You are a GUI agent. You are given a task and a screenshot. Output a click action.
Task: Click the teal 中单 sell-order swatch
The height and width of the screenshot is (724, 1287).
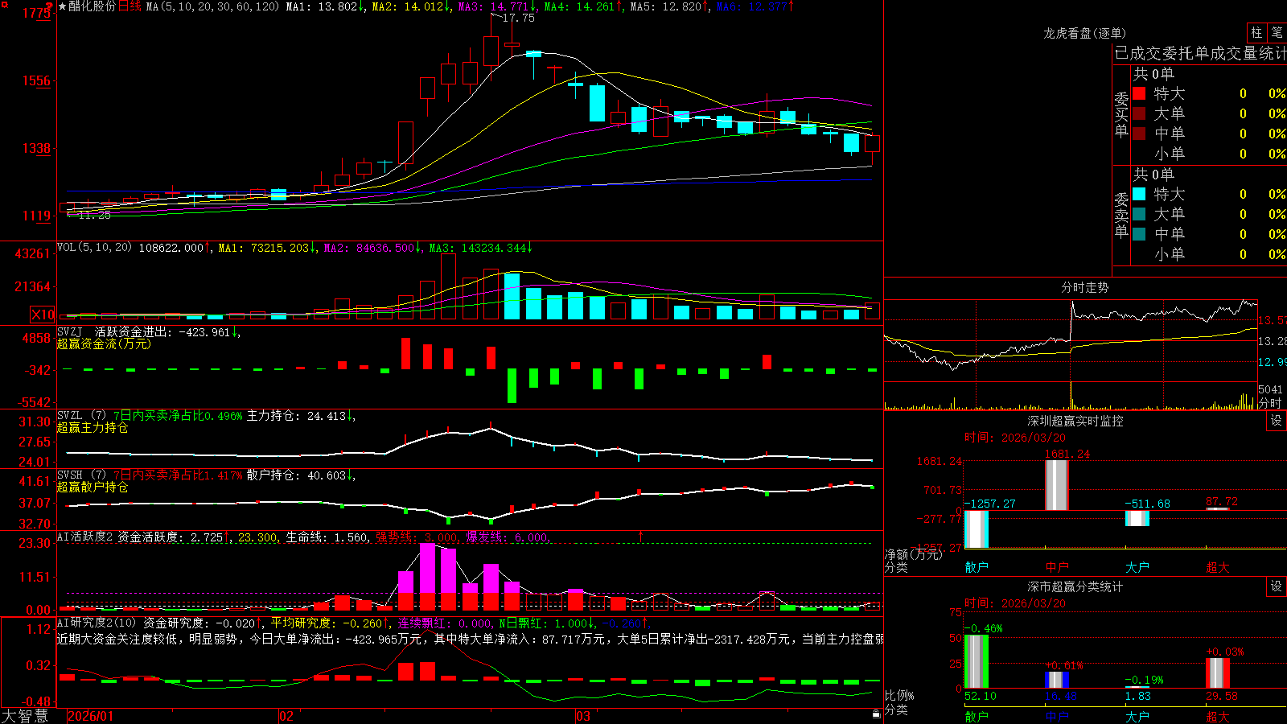(1139, 234)
